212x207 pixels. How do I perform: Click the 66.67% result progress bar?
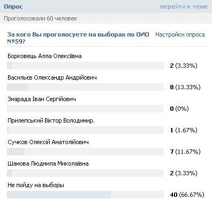85,195
